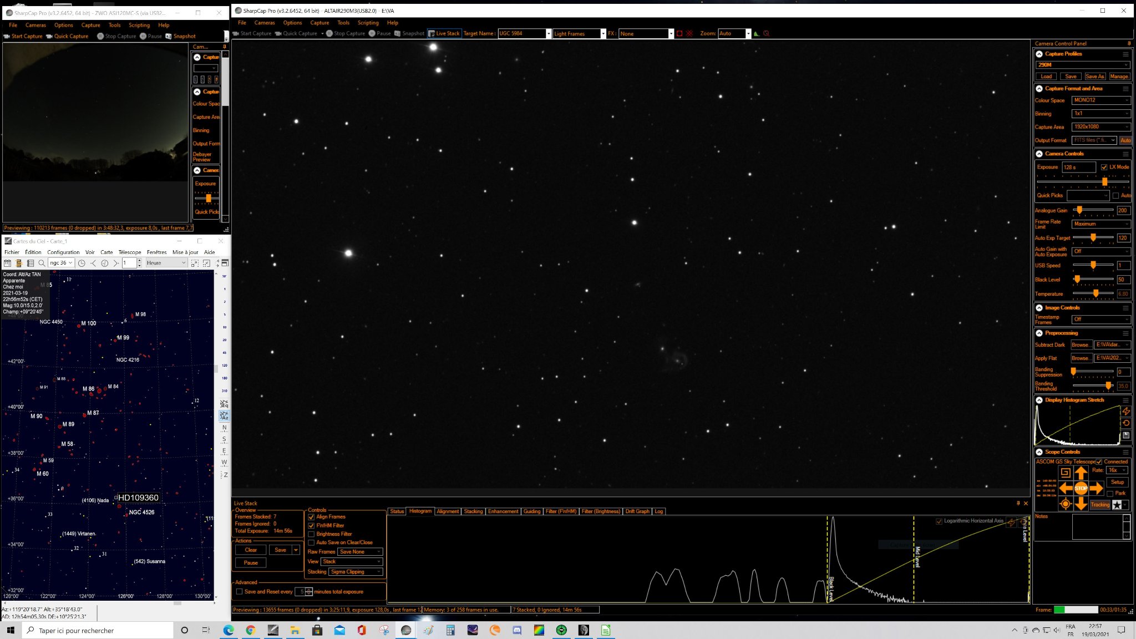Click the Live Stack toolbar button
1136x639 pixels.
click(x=444, y=33)
